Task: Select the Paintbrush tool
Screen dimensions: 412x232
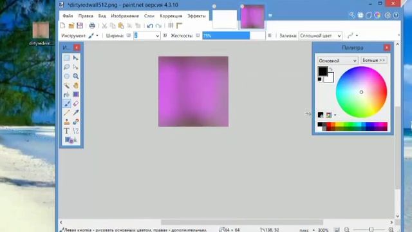Action: pos(66,104)
